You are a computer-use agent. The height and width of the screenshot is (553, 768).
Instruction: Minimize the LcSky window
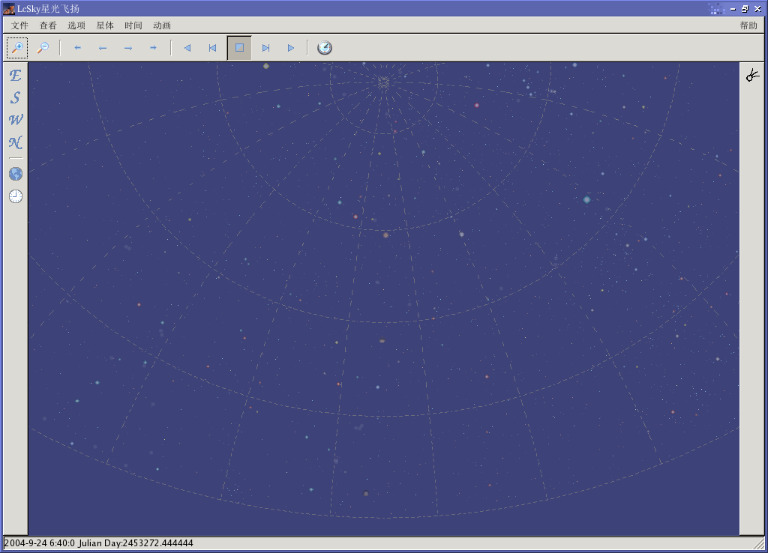tap(733, 9)
